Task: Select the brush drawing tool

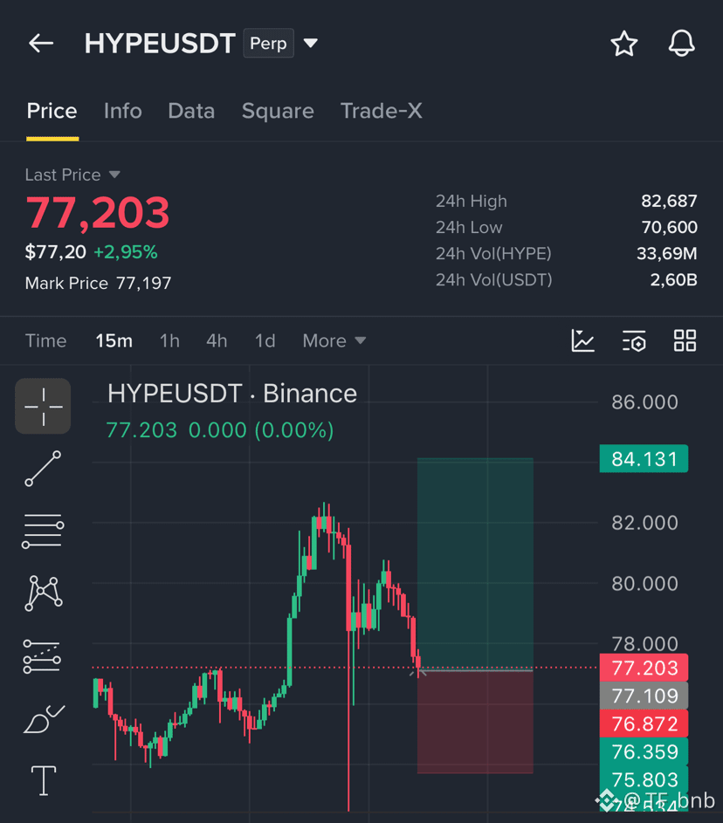Action: (x=45, y=719)
